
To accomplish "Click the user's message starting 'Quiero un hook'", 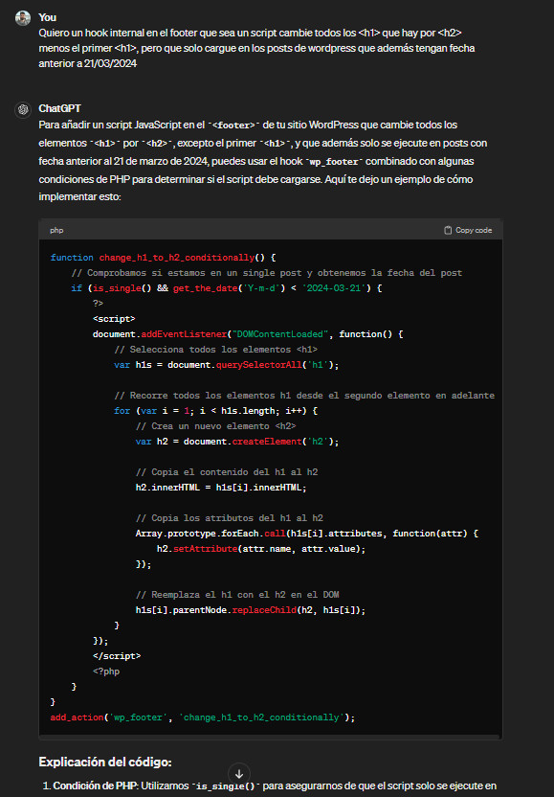I will click(257, 48).
